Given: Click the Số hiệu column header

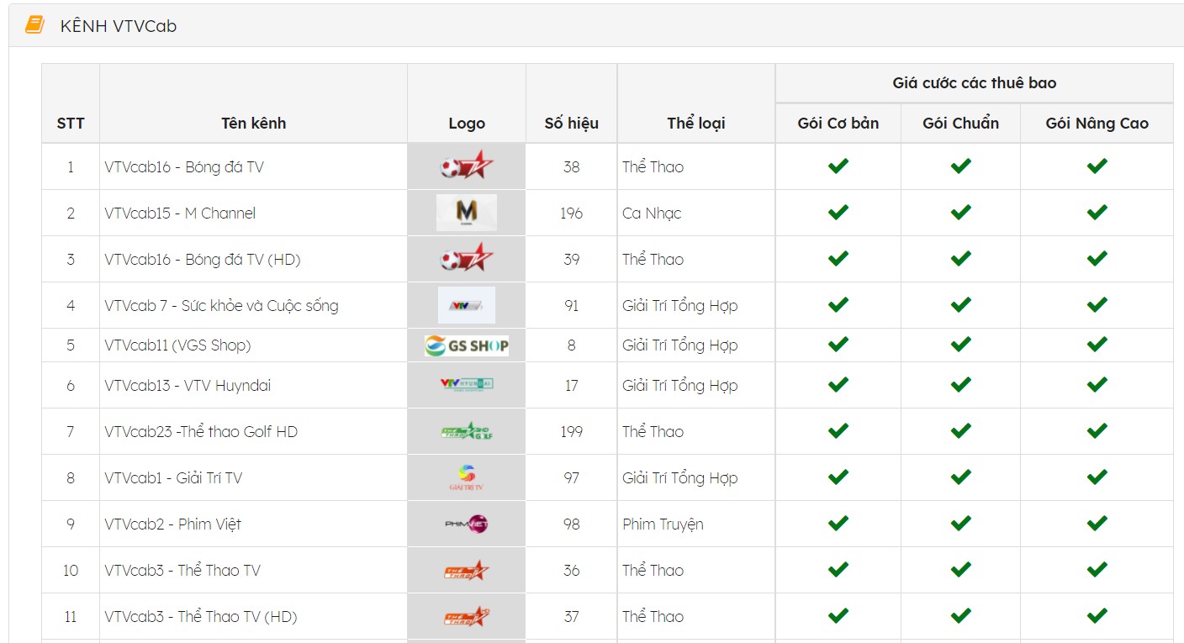Looking at the screenshot, I should 572,124.
